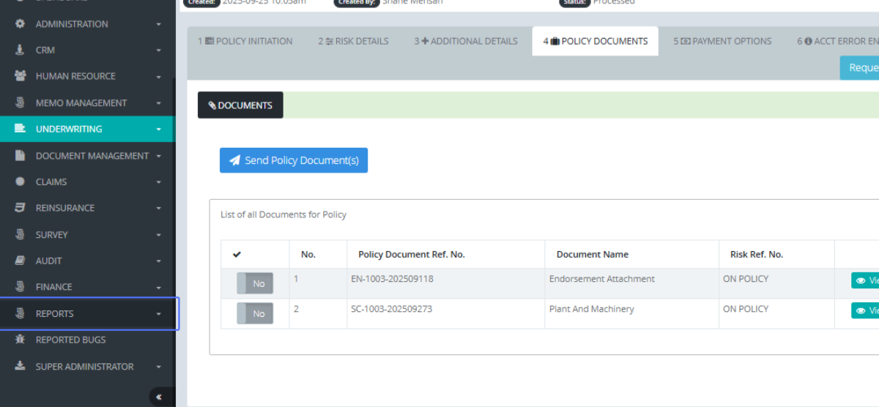
Task: Click the select-all checkmark column header
Action: (237, 255)
